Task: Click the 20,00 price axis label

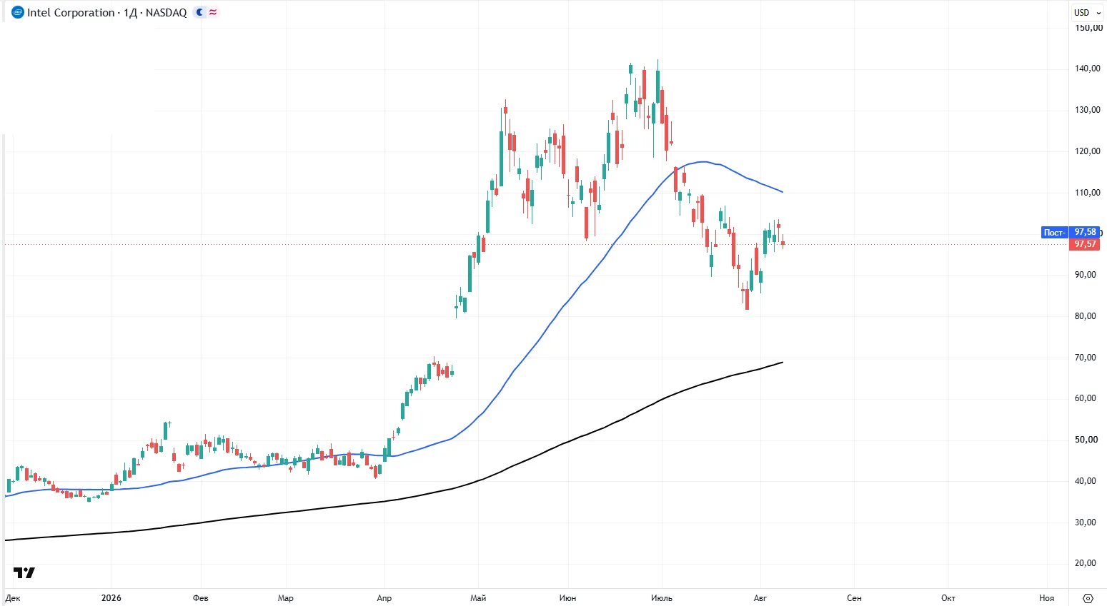Action: tap(1086, 563)
